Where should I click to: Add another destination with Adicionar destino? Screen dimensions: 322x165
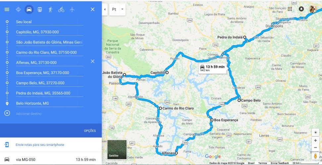coord(28,113)
